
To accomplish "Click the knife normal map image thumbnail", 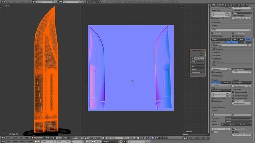I will 131,68.
